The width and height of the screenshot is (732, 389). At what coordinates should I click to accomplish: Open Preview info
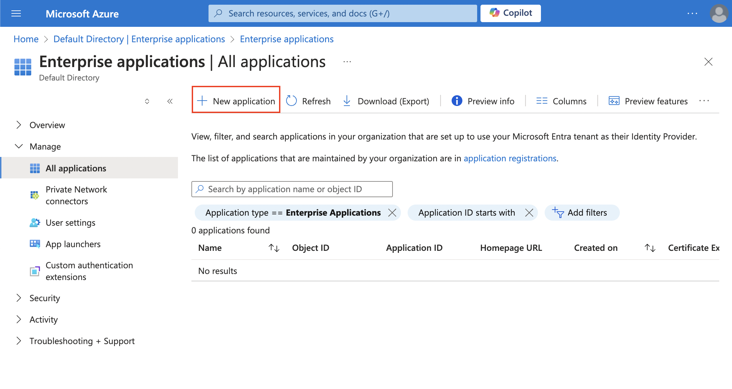[x=483, y=101]
